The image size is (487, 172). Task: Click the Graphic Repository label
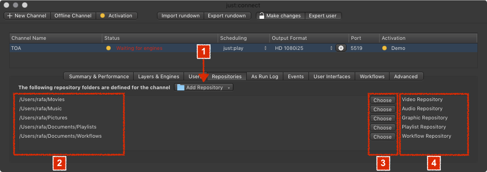coord(425,118)
